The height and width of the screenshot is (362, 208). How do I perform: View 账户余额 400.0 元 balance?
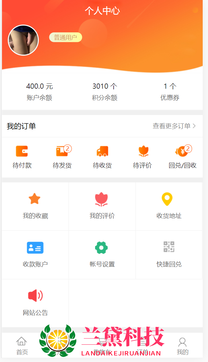pyautogui.click(x=40, y=91)
